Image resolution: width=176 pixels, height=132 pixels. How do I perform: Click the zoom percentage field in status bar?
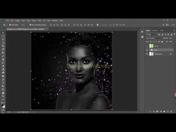[9, 112]
